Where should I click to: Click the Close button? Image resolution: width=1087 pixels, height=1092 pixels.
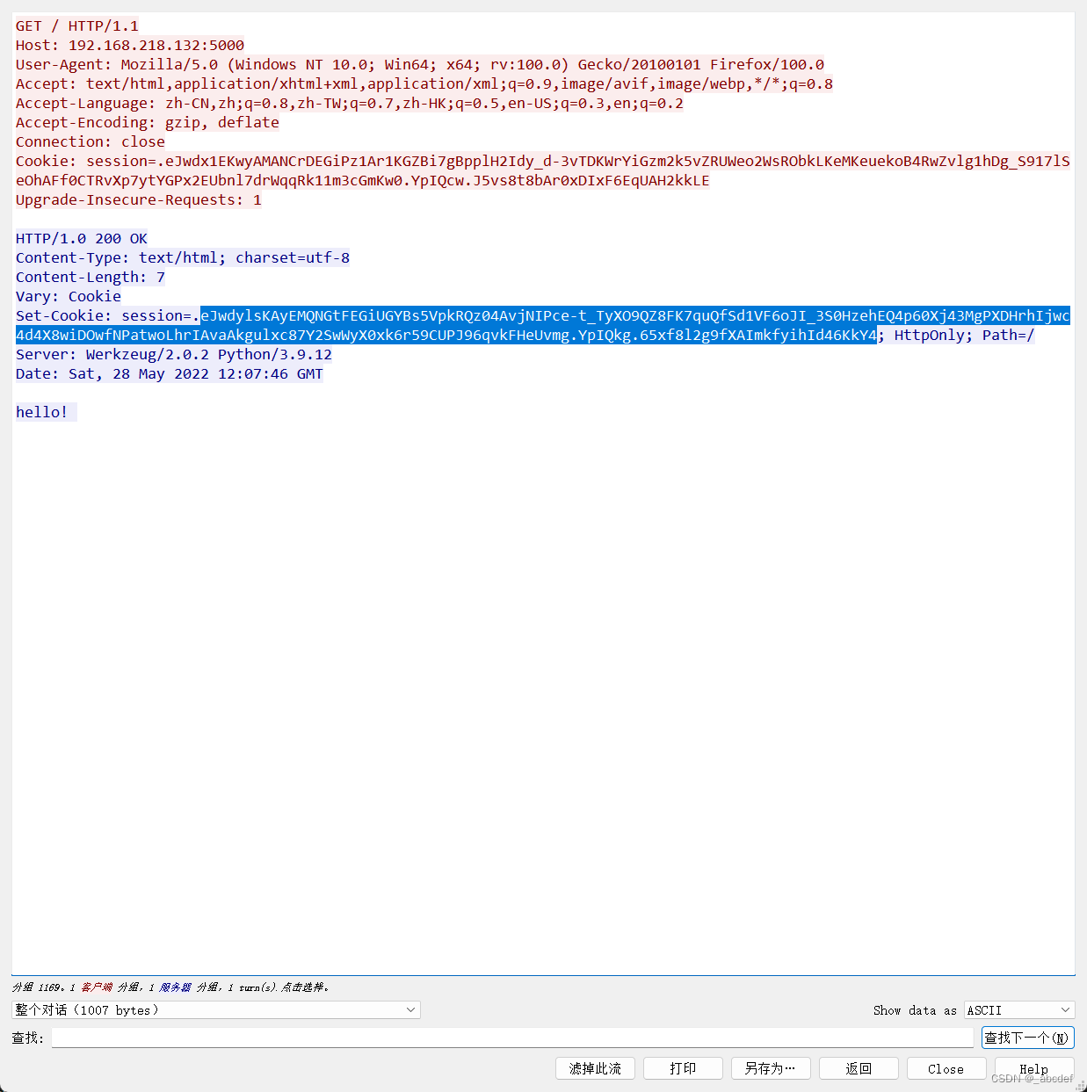(x=946, y=1068)
